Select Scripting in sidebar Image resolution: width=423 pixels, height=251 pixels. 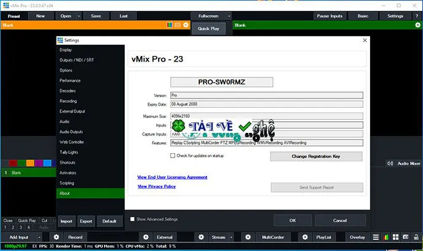pos(90,183)
